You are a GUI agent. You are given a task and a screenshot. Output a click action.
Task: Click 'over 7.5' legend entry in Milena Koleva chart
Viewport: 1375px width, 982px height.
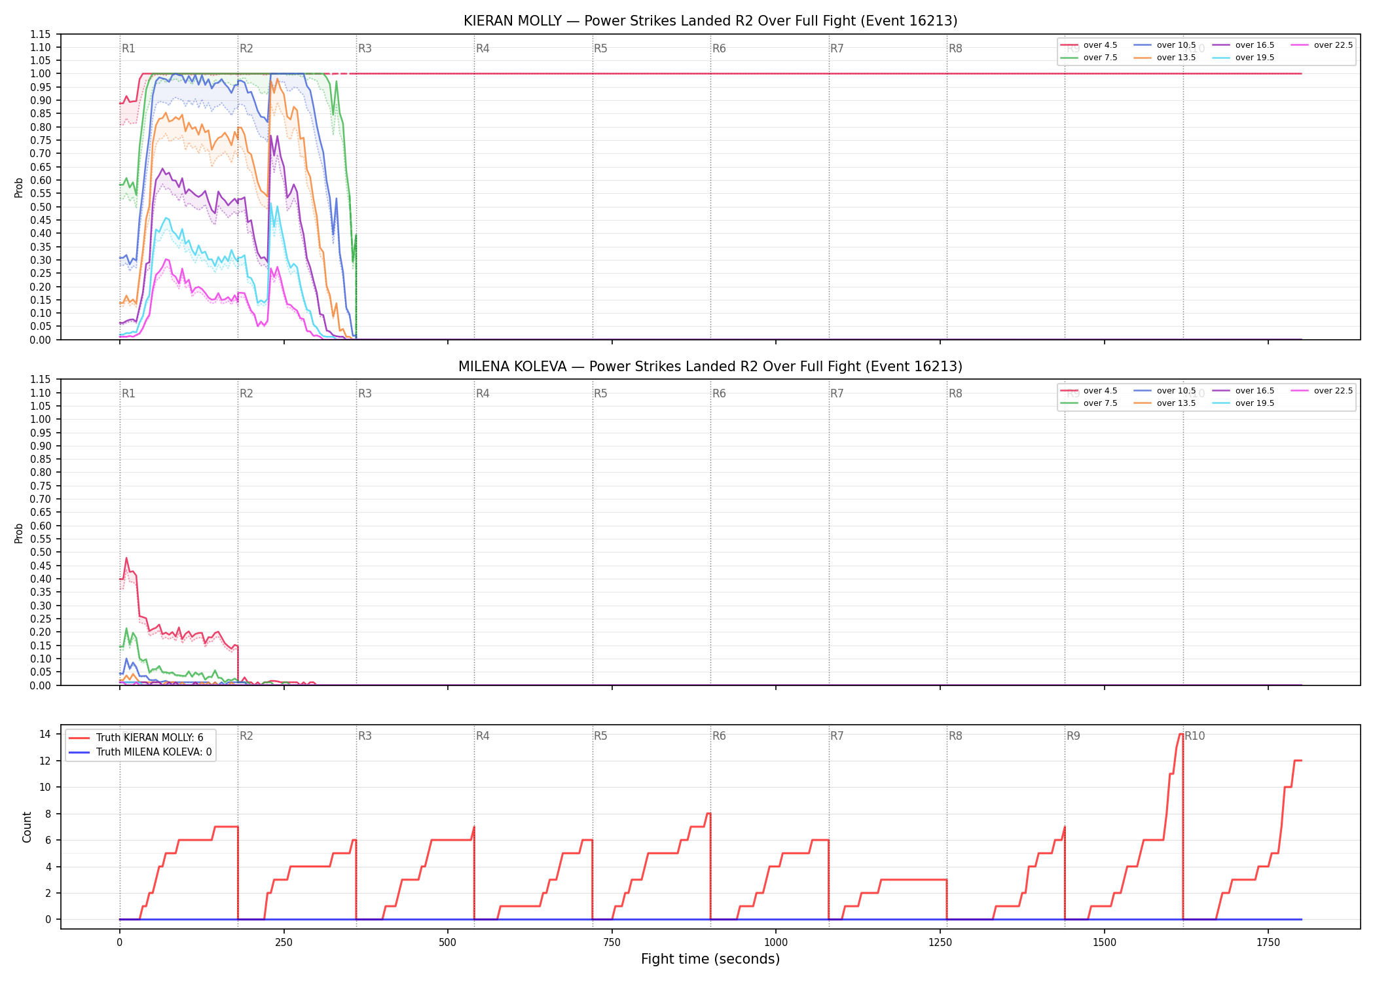[1089, 403]
